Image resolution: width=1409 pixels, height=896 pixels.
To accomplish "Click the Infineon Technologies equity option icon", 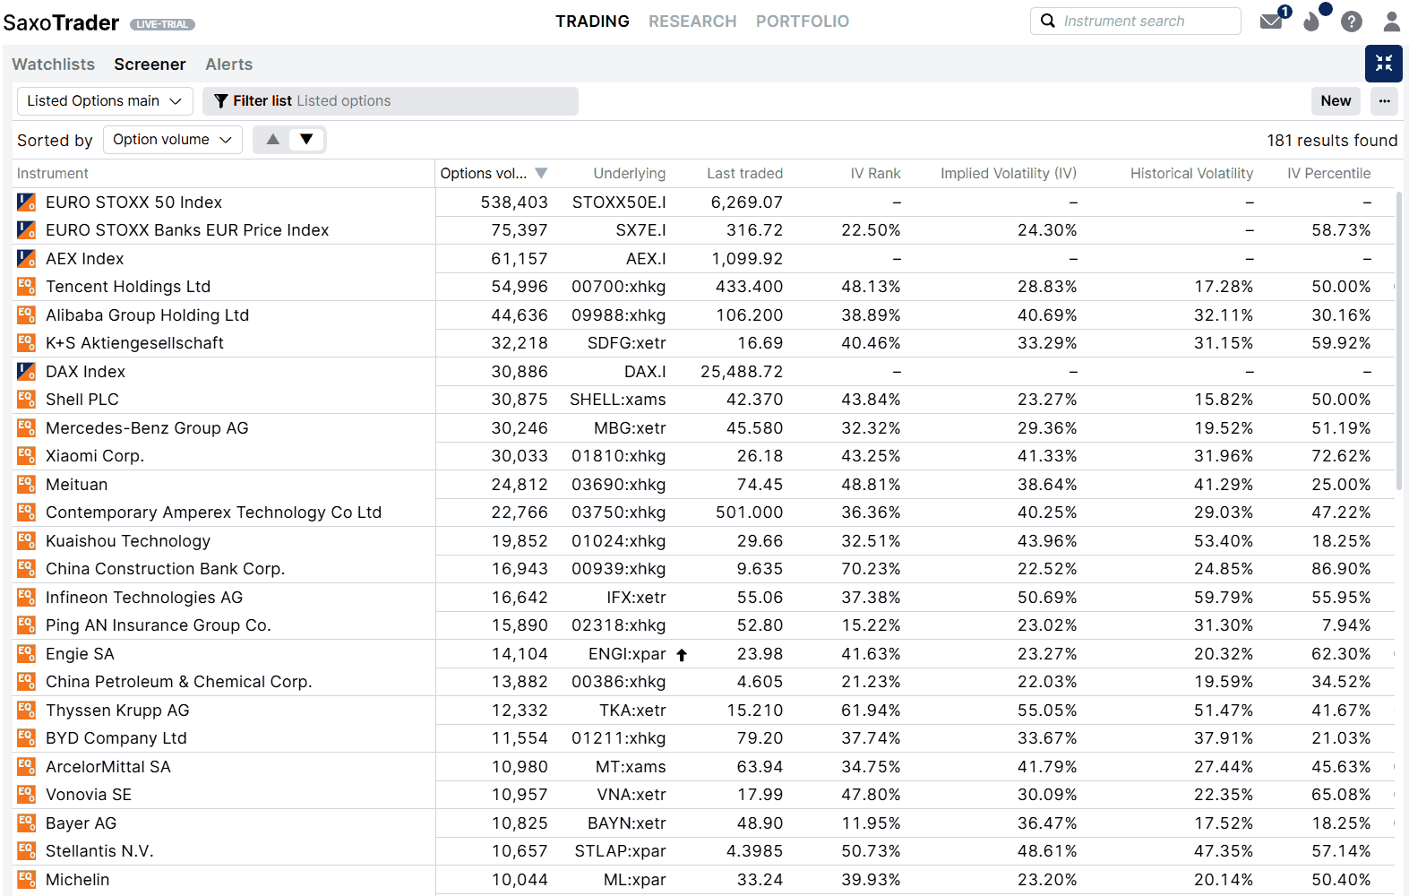I will (26, 598).
